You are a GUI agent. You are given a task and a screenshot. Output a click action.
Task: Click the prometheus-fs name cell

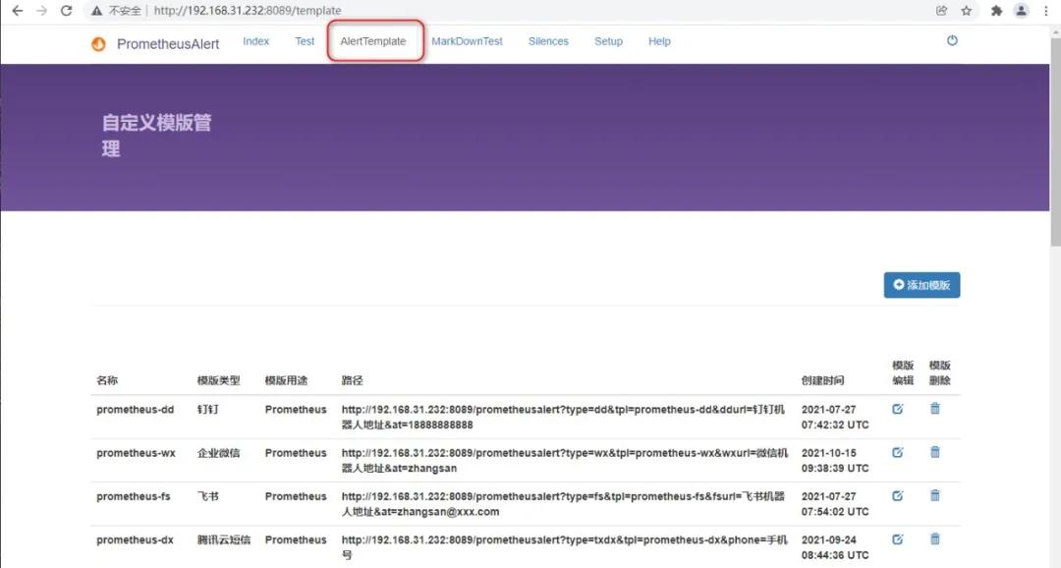[x=134, y=496]
